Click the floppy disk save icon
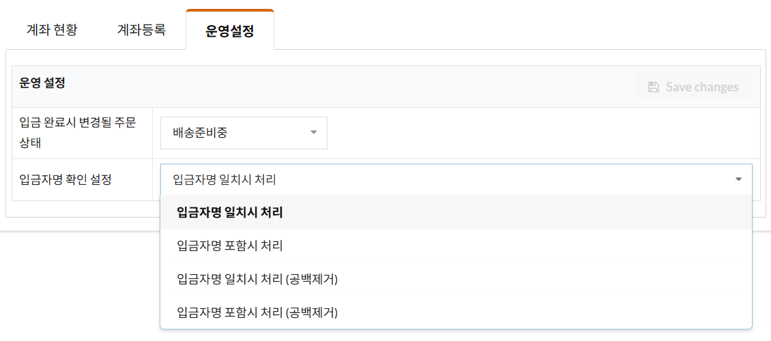The height and width of the screenshot is (341, 771). pos(653,87)
